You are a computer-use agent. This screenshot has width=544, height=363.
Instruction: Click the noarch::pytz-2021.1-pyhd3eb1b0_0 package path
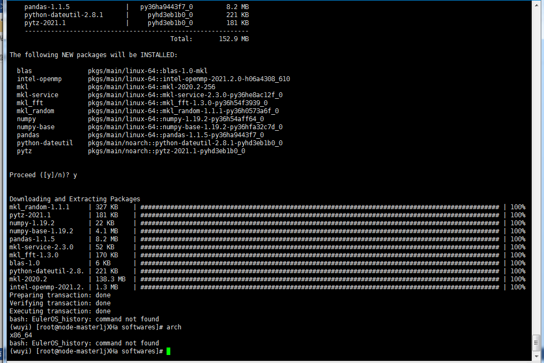167,151
